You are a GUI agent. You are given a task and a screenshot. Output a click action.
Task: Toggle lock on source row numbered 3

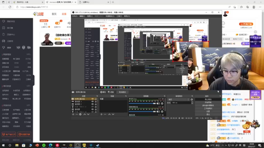point(96,102)
